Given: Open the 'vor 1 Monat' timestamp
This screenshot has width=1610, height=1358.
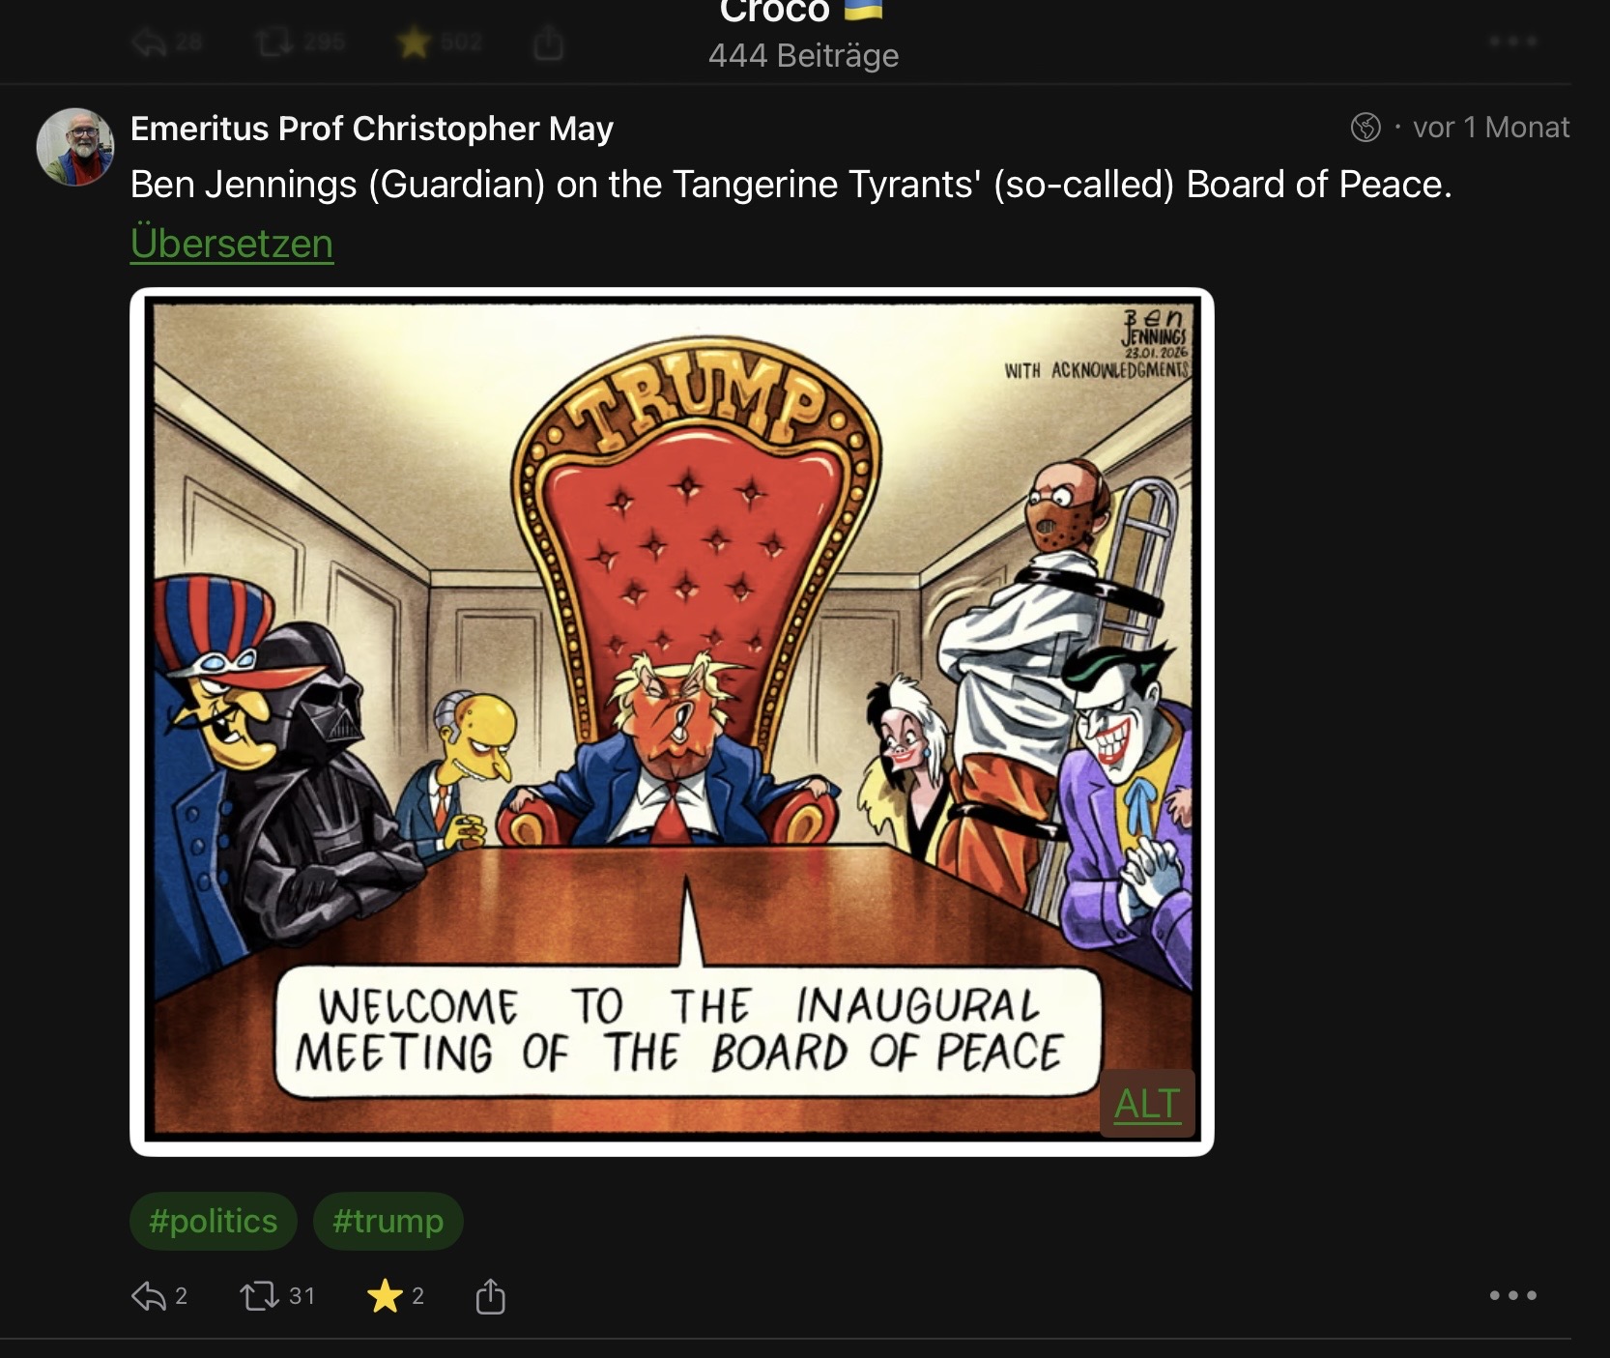Looking at the screenshot, I should click(x=1491, y=128).
